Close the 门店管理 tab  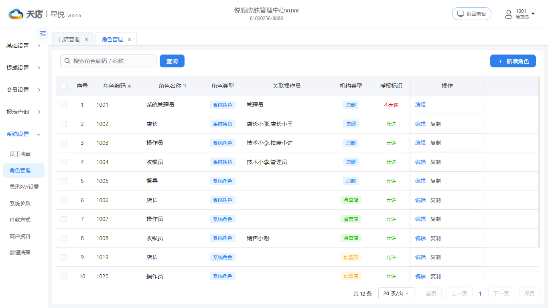[x=86, y=39]
